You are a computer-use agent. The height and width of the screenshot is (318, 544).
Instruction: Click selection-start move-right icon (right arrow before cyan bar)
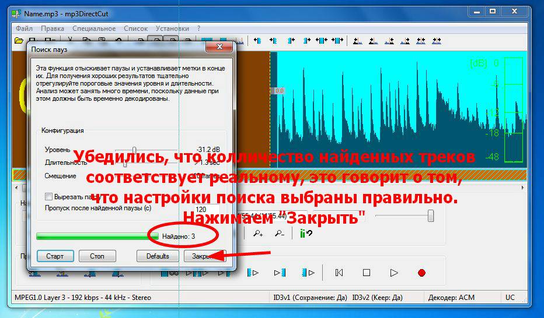[x=273, y=41]
